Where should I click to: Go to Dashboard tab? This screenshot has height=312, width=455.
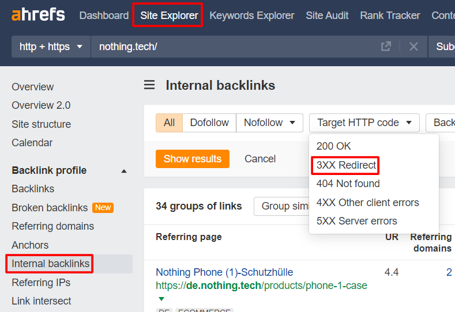104,16
